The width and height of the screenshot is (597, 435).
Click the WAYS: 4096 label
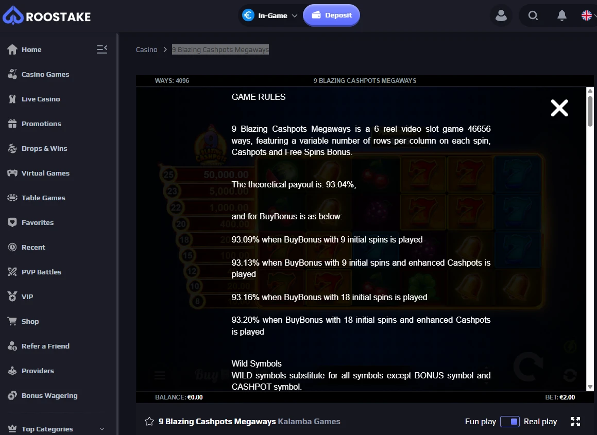pos(172,81)
